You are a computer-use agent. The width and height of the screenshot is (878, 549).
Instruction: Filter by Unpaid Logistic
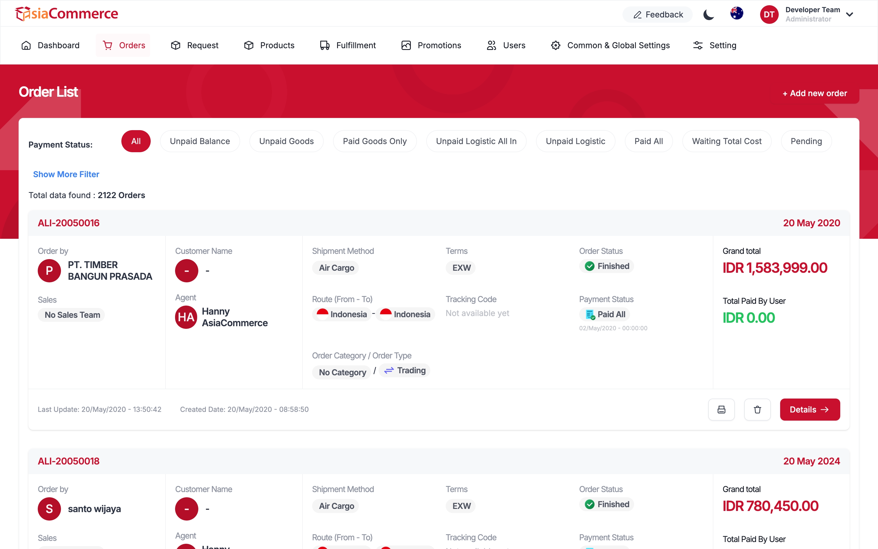coord(575,141)
